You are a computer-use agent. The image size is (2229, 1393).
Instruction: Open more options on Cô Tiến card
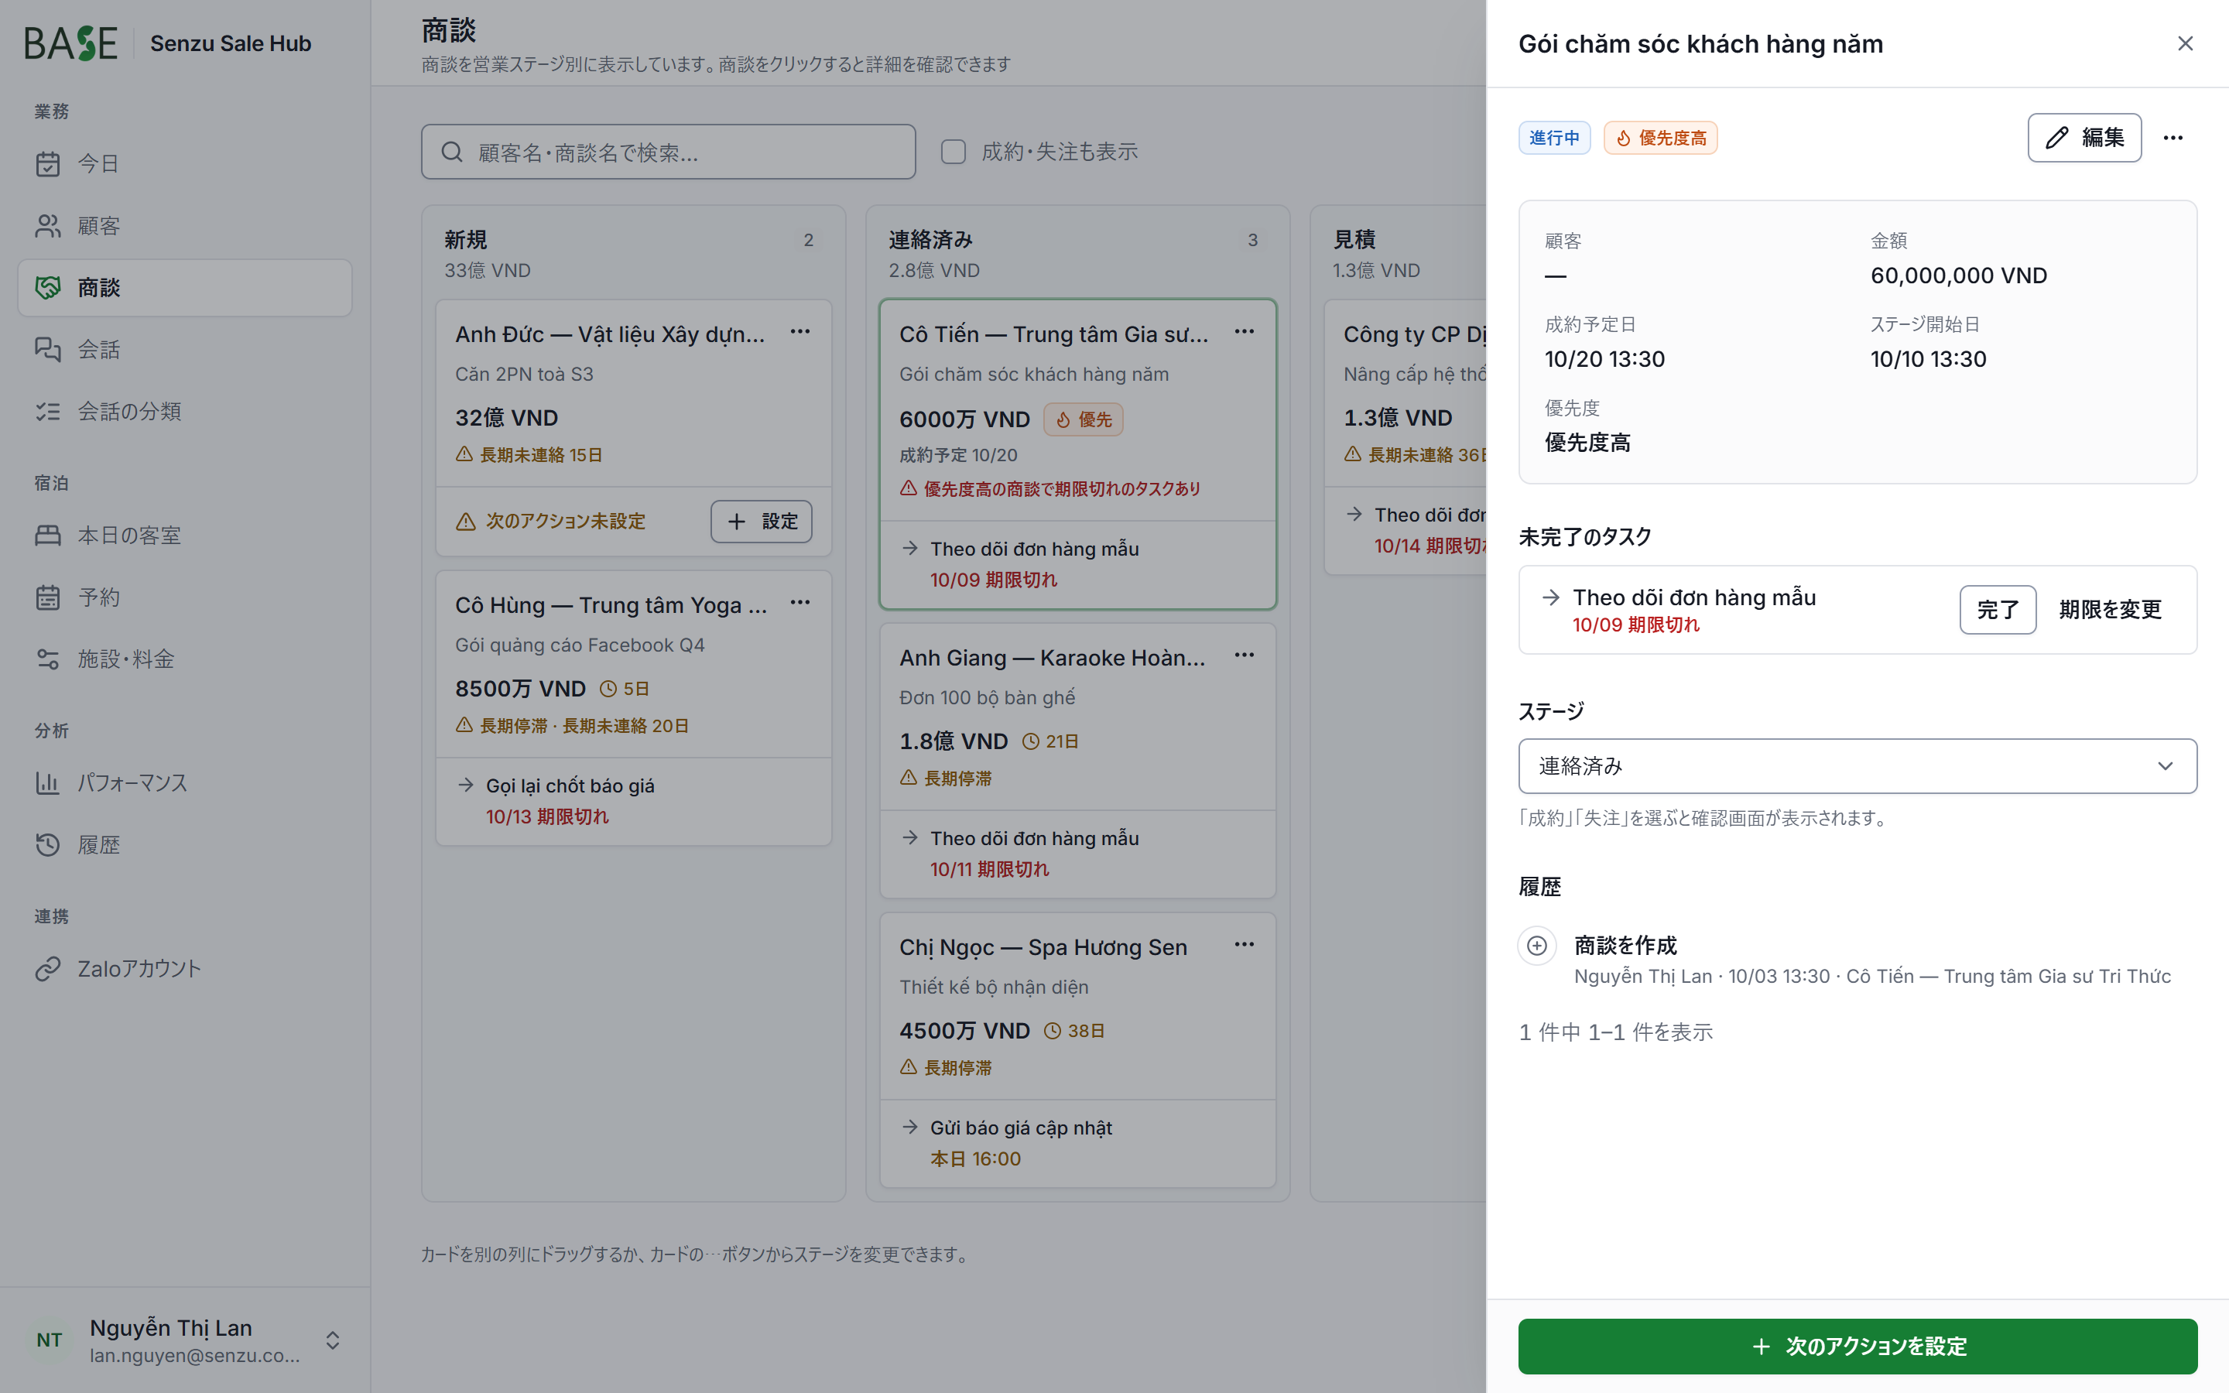(1245, 332)
